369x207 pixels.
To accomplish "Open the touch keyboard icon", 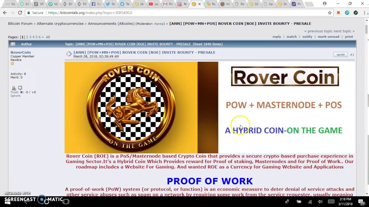I will tap(331, 202).
